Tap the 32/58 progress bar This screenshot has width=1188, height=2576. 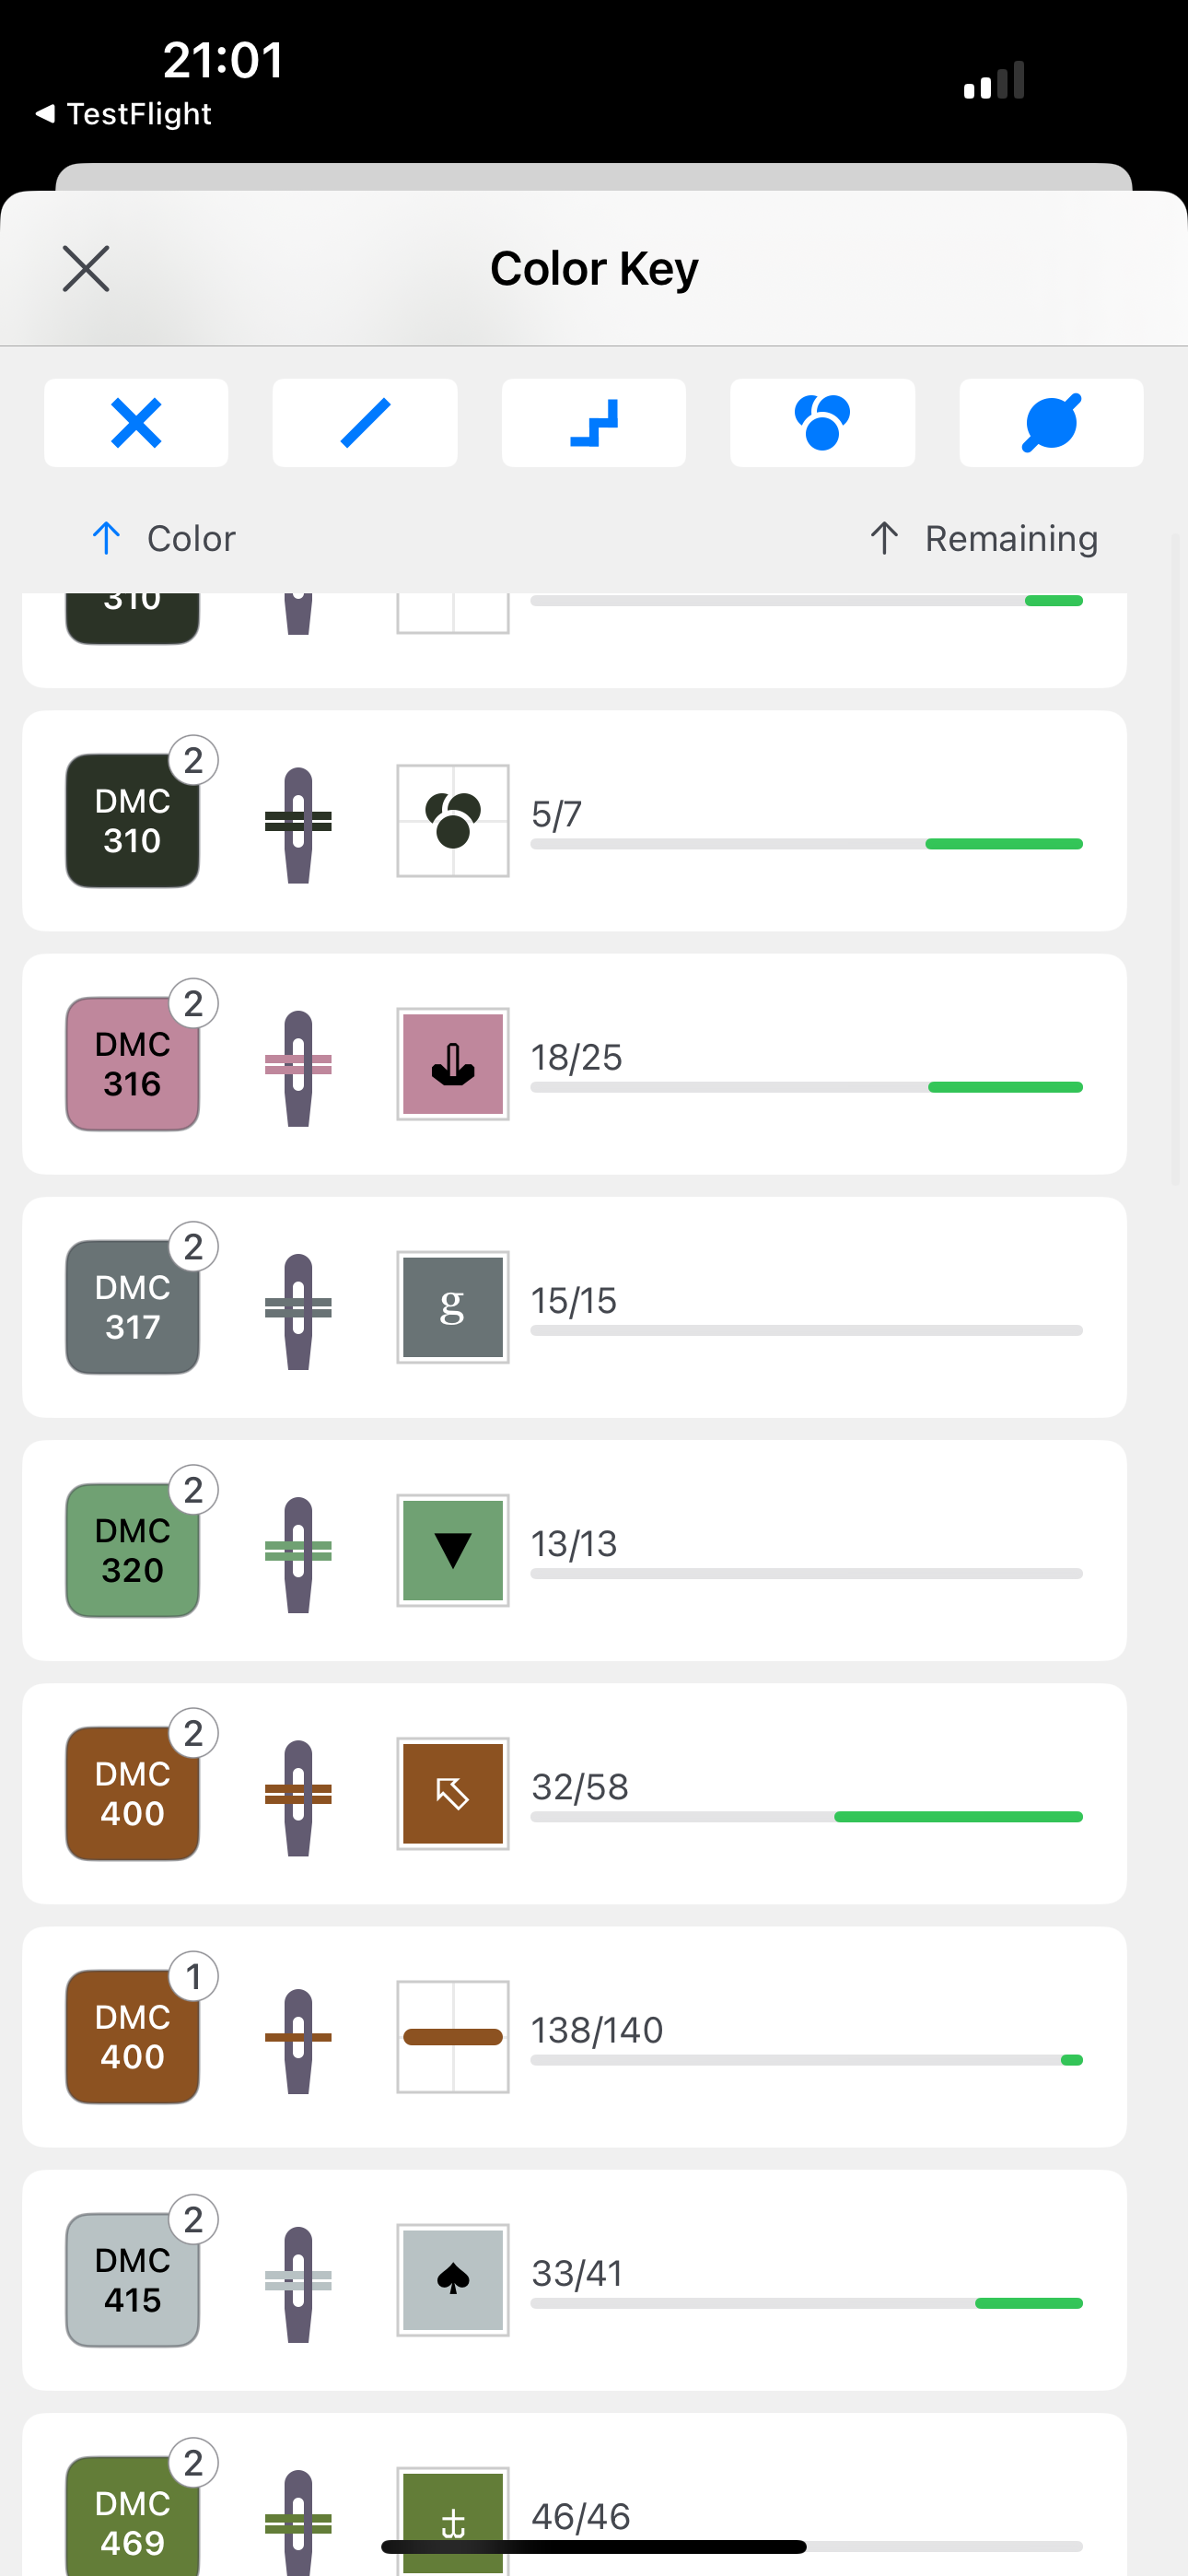[x=807, y=1816]
